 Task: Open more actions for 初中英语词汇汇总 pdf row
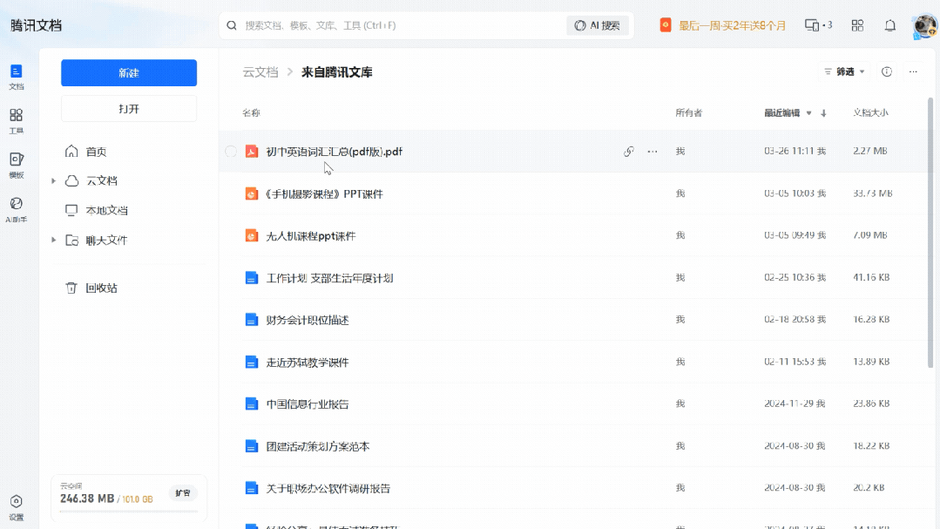point(653,152)
